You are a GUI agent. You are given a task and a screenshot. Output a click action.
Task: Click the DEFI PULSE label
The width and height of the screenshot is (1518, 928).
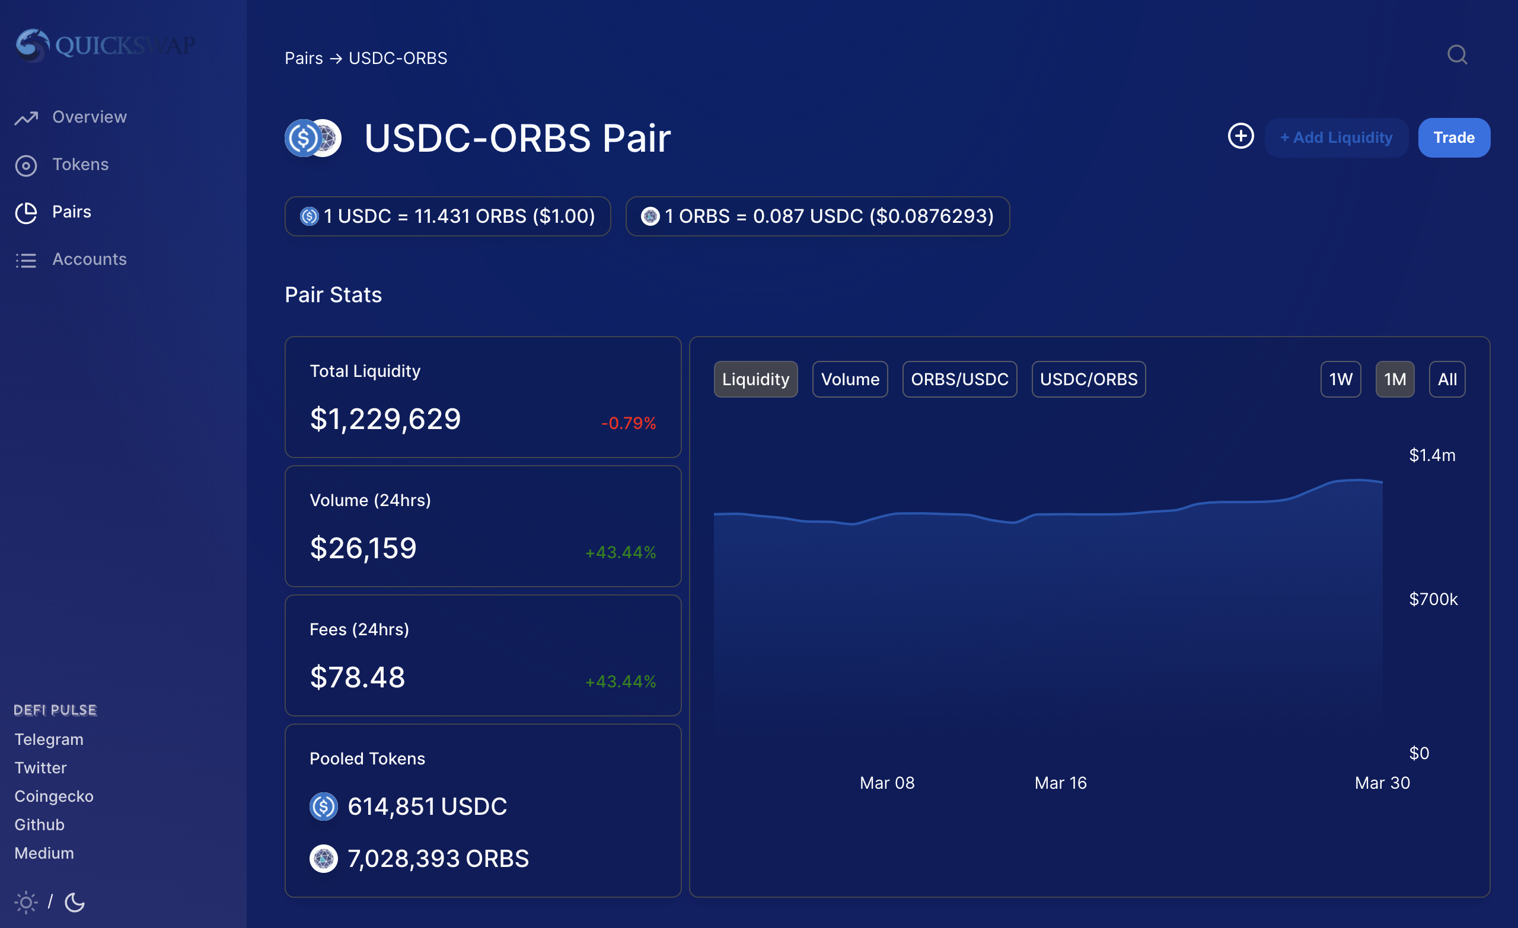(56, 710)
